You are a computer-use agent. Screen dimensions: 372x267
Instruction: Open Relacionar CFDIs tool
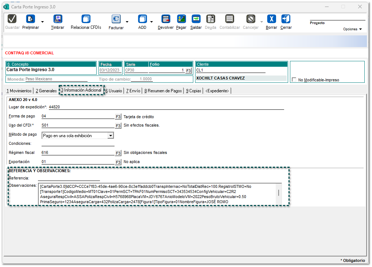86,19
